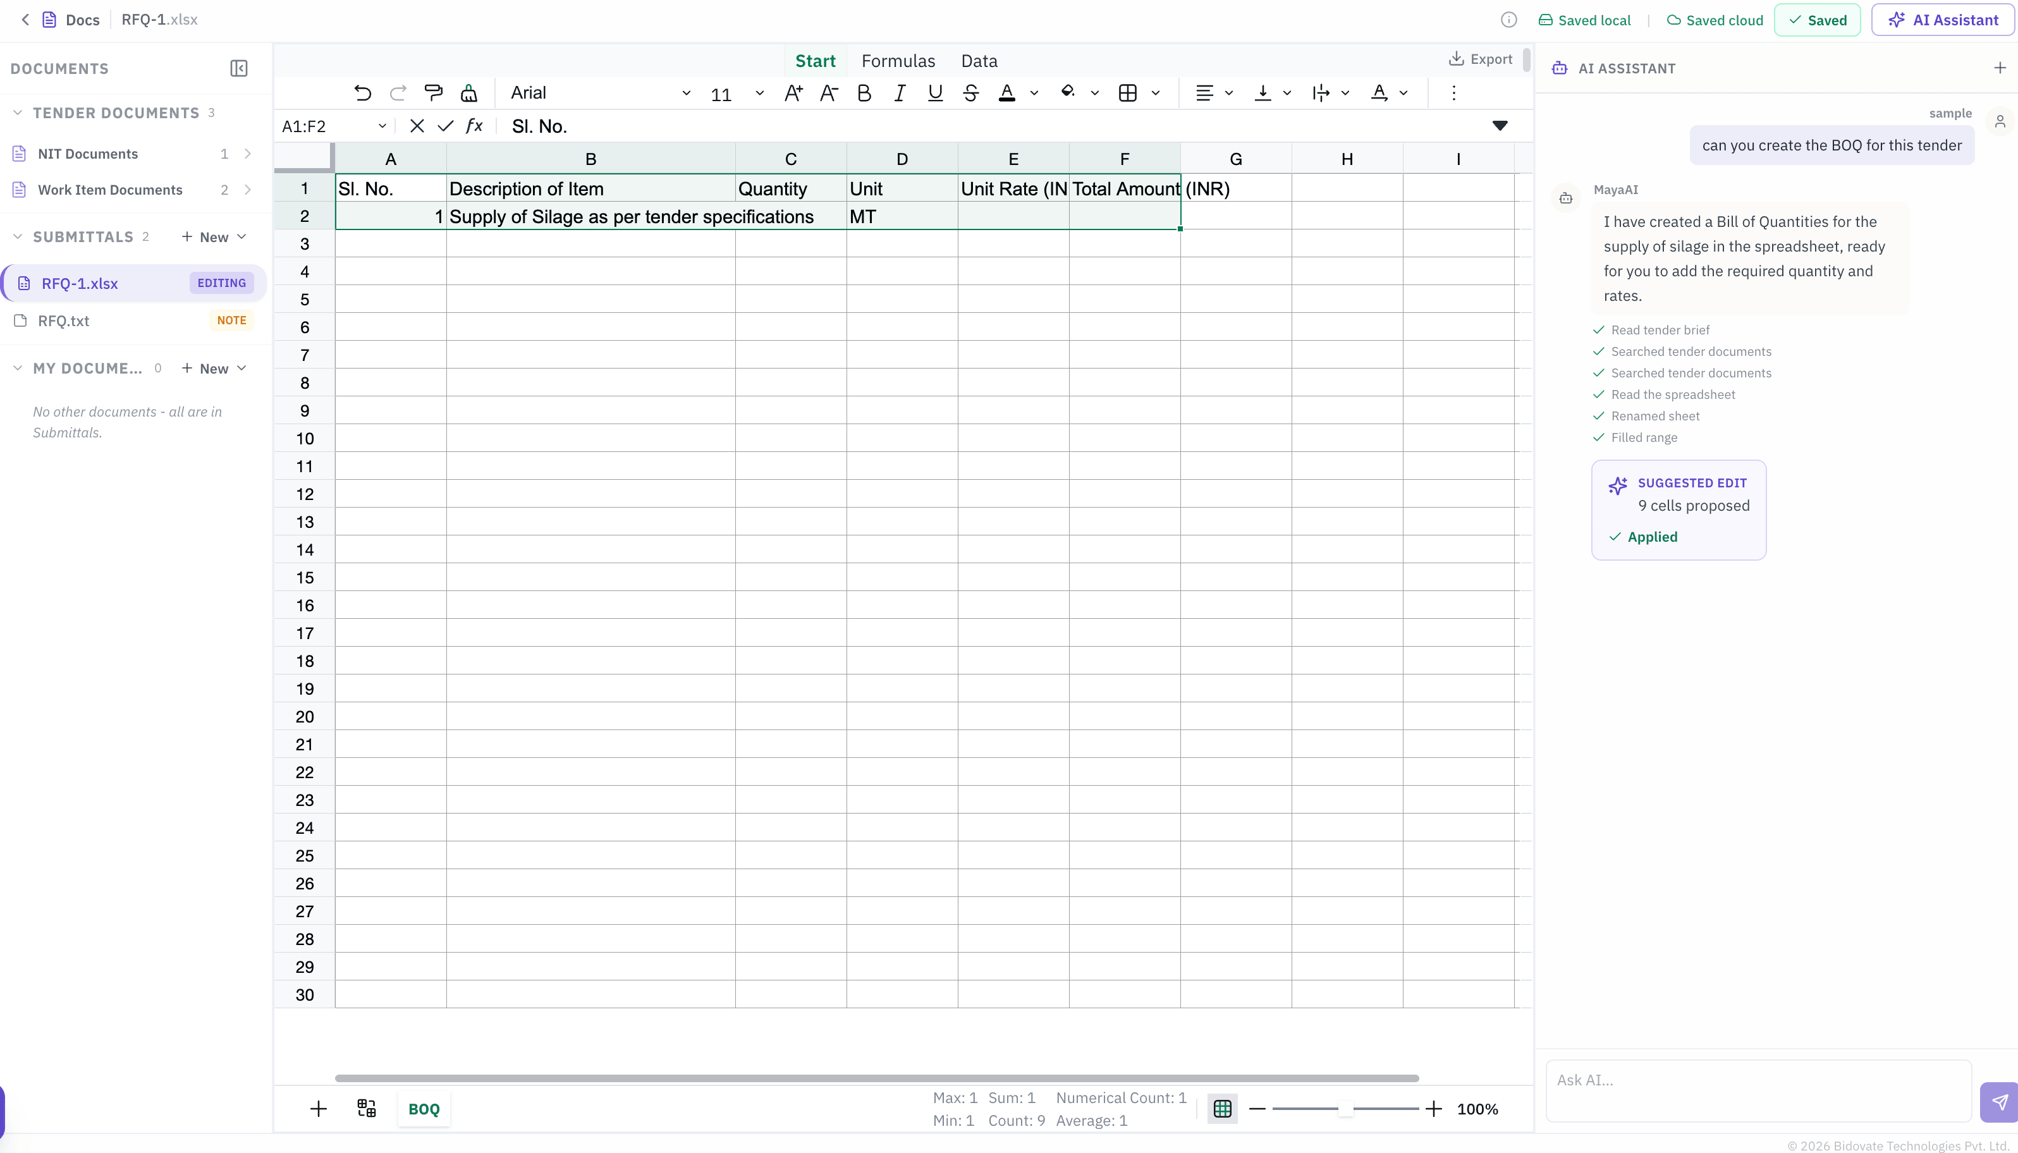
Task: Click the Suggested Edit card
Action: pyautogui.click(x=1679, y=510)
